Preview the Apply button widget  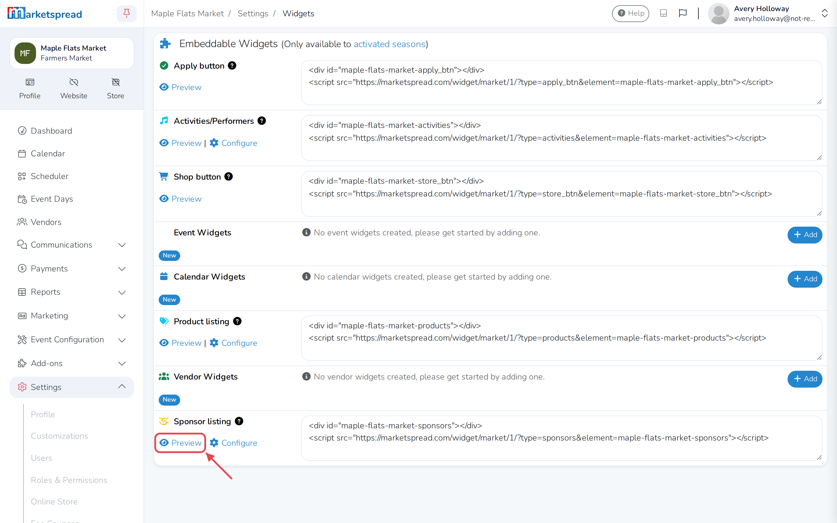[180, 87]
